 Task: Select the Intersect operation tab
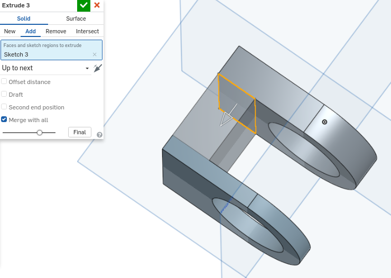[x=87, y=31]
